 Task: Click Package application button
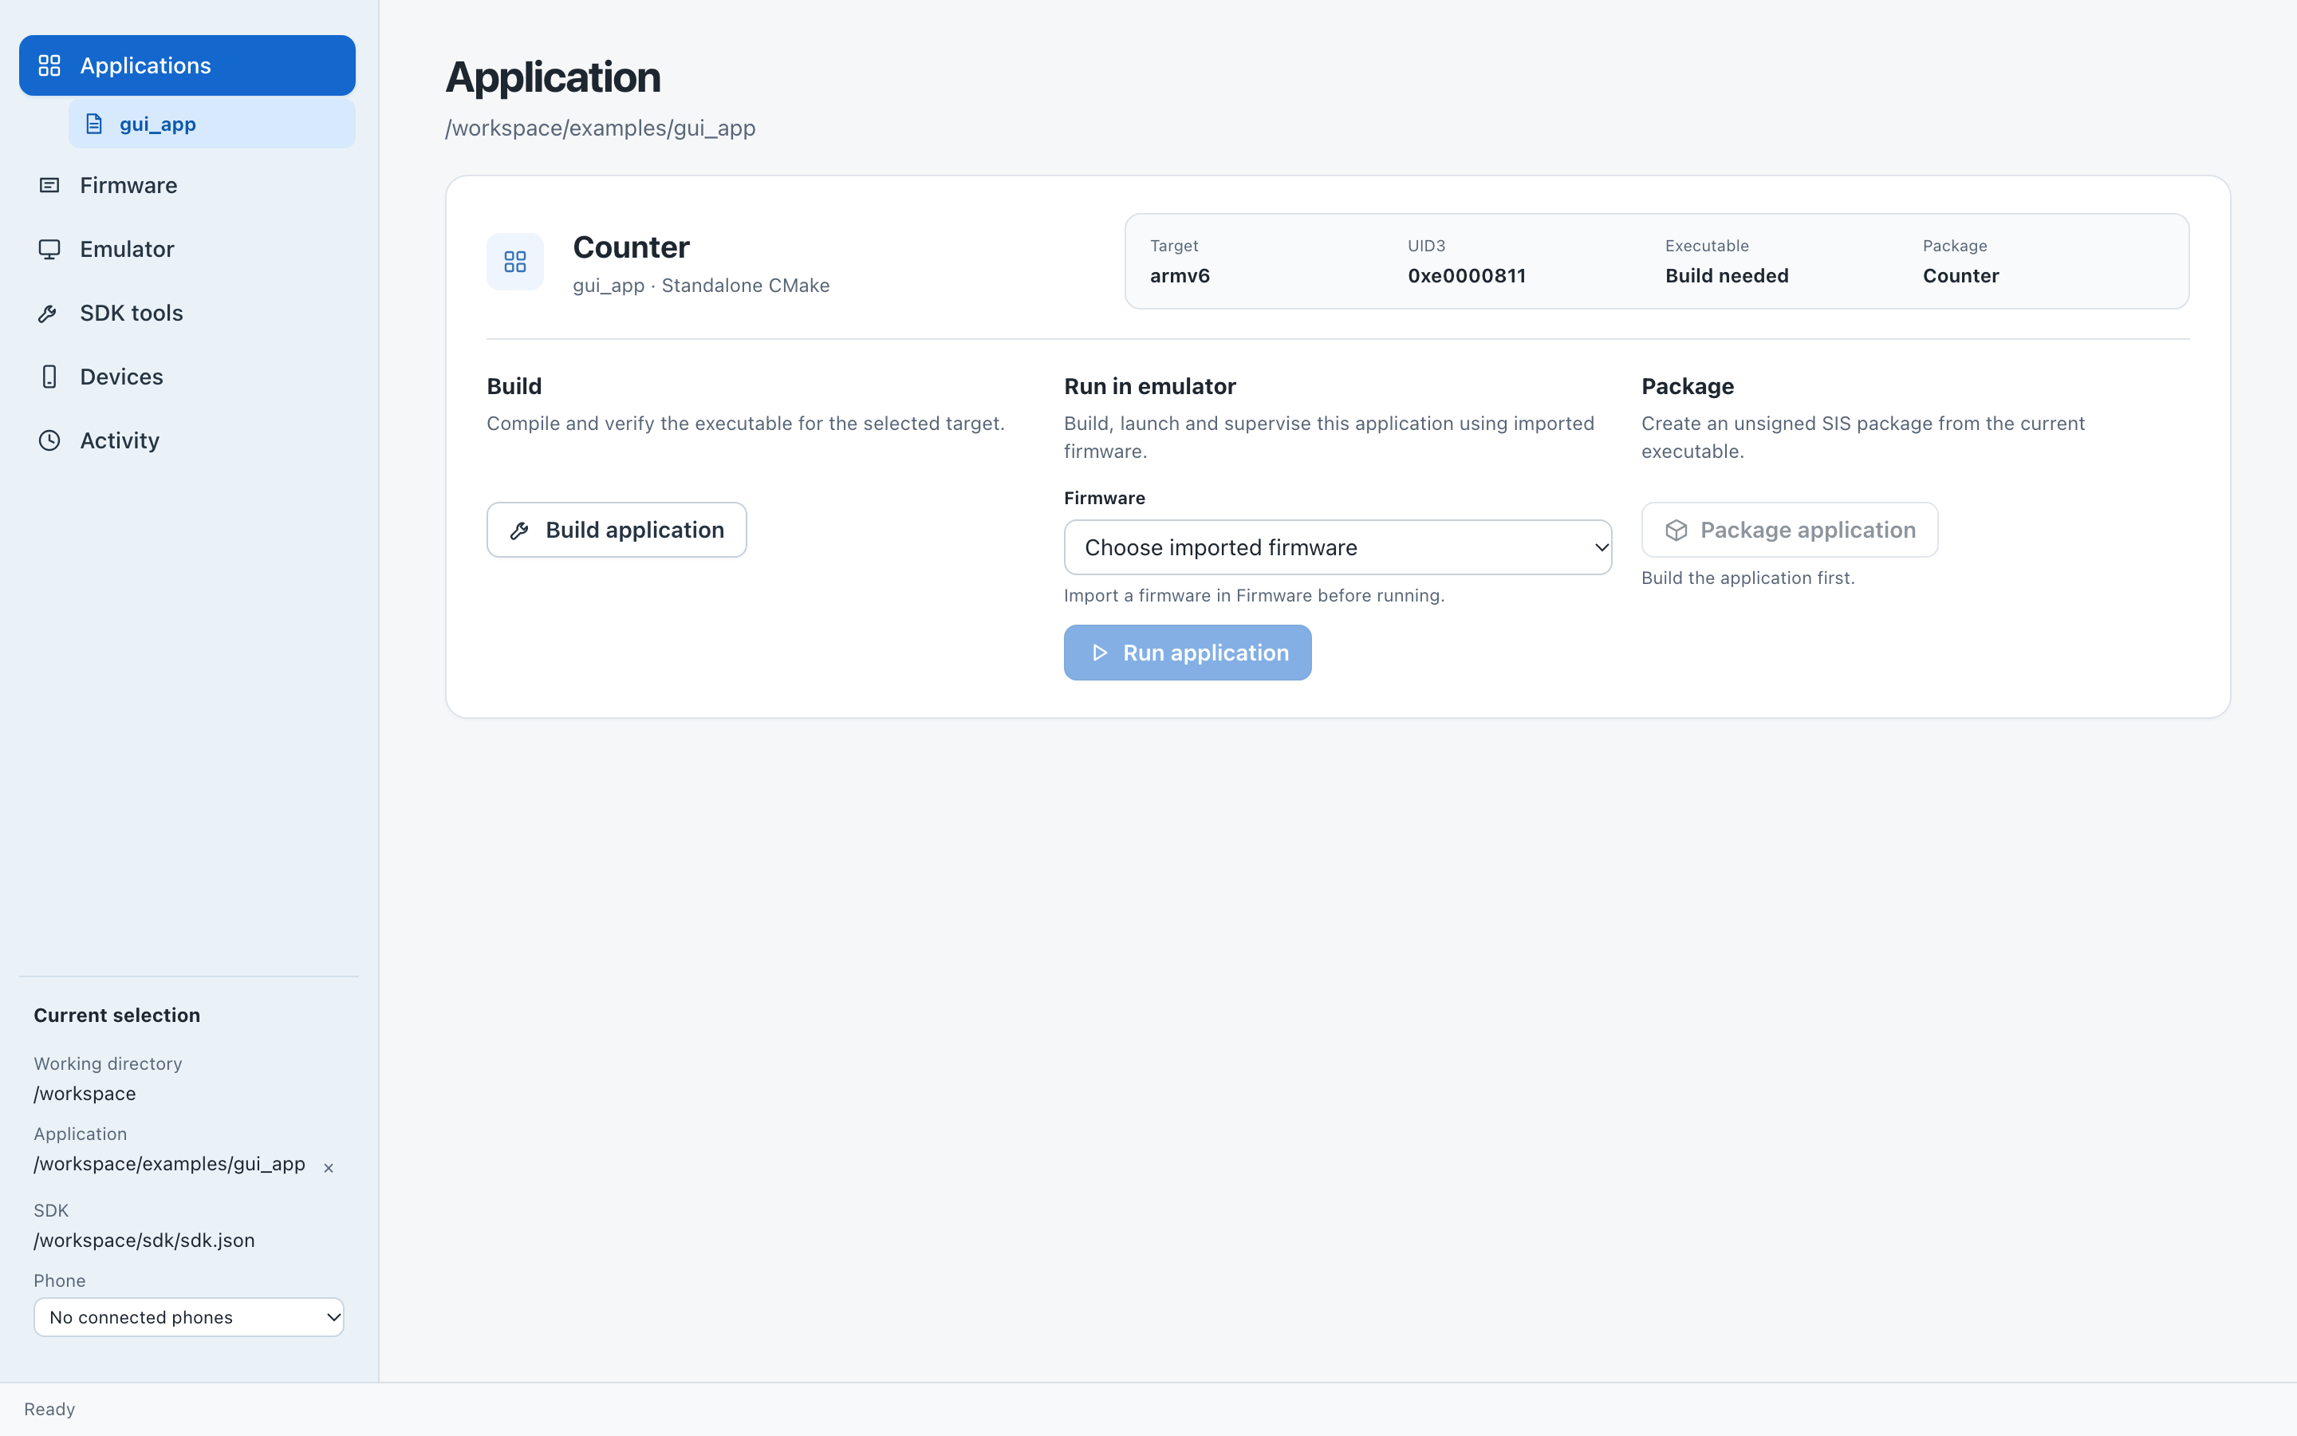click(1789, 530)
